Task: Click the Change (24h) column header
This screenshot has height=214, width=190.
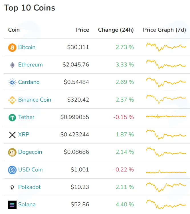Action: click(116, 30)
